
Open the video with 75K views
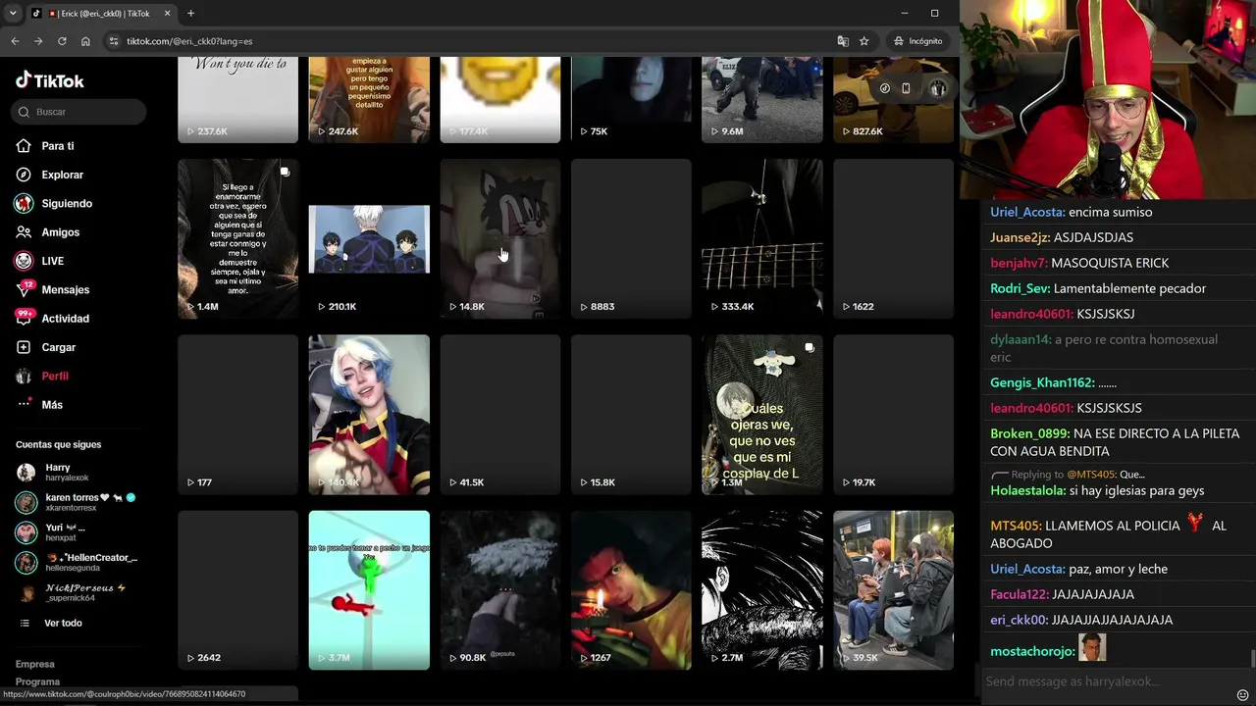pyautogui.click(x=631, y=99)
